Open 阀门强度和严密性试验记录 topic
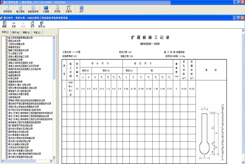The width and height of the screenshot is (245, 164). (x=22, y=125)
